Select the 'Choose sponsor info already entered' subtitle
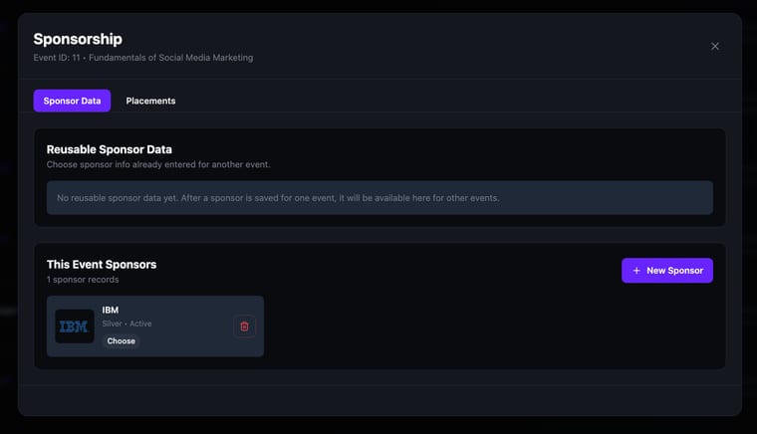Image resolution: width=757 pixels, height=434 pixels. coord(158,164)
